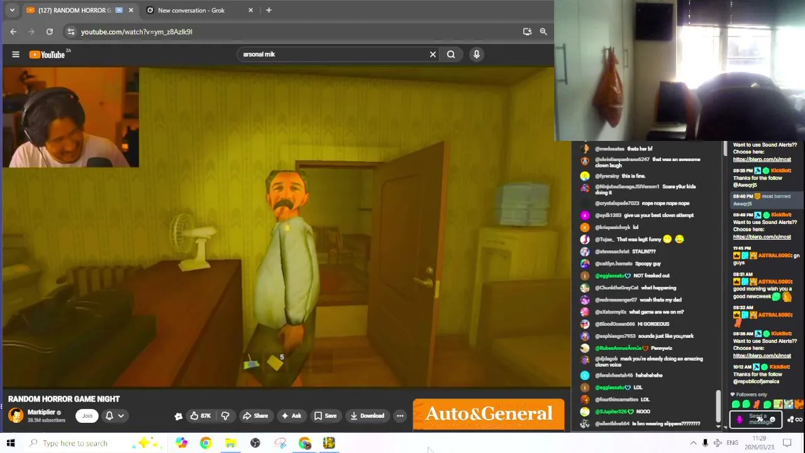Screen dimensions: 805x453
Task: Open the Markiplier channel name link
Action: 42,412
